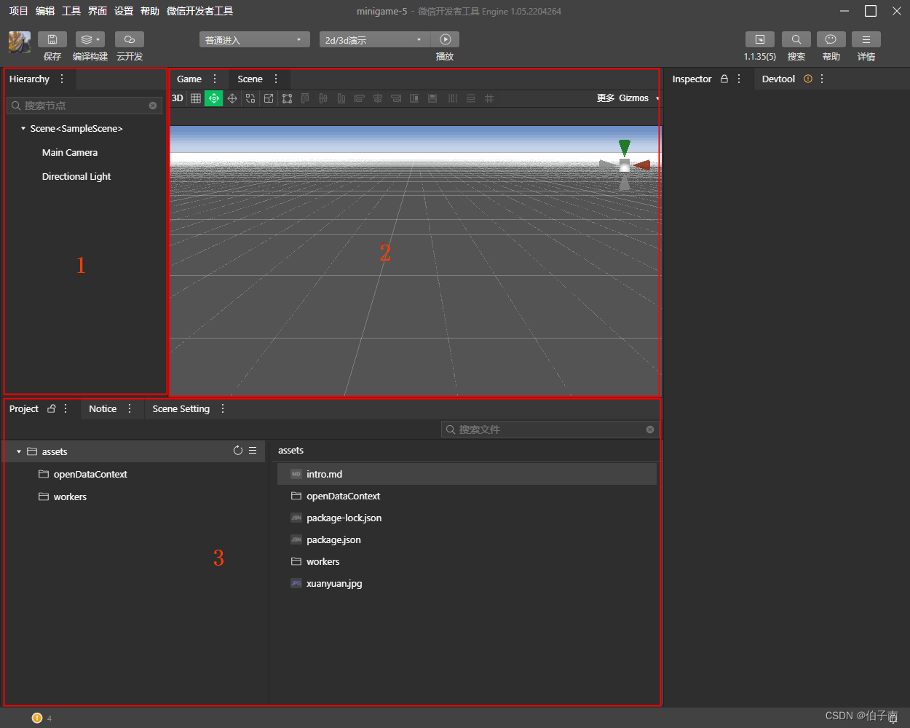
Task: Click the user avatar icon
Action: point(20,42)
